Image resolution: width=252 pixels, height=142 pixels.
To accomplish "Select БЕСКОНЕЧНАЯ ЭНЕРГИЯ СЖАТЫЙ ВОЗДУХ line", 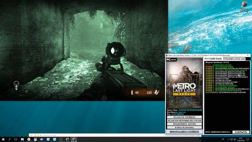I will pyautogui.click(x=227, y=77).
